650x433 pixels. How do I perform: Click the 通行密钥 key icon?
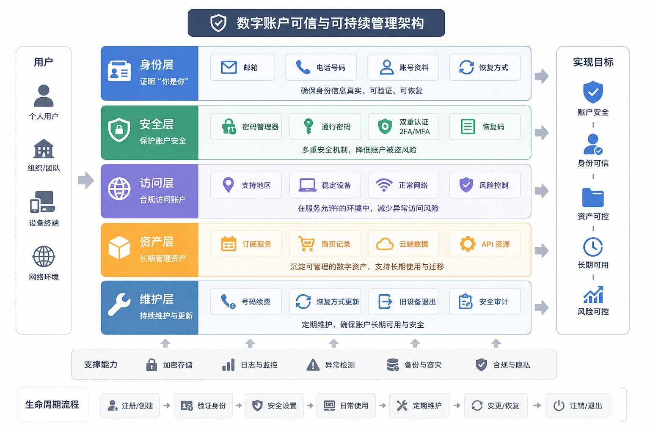pyautogui.click(x=308, y=126)
